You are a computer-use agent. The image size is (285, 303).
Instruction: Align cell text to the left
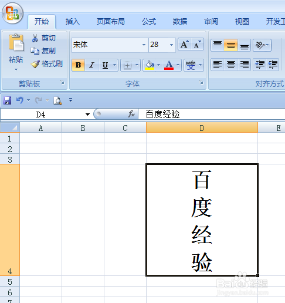pos(218,65)
